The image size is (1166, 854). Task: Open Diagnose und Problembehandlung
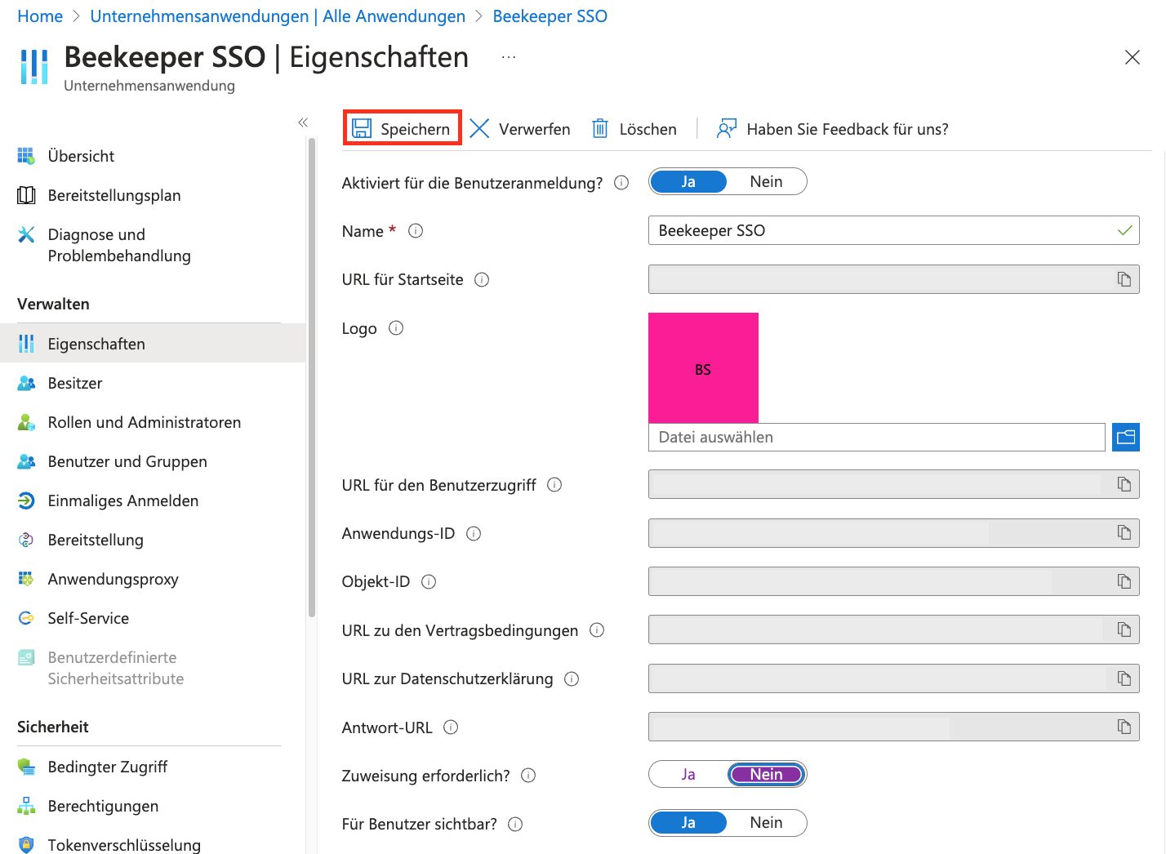pyautogui.click(x=153, y=245)
